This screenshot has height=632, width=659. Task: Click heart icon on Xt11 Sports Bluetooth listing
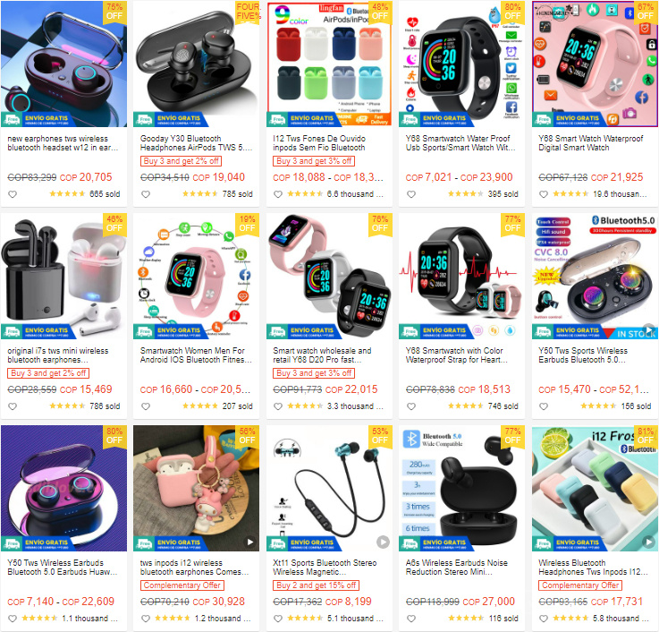coord(278,619)
